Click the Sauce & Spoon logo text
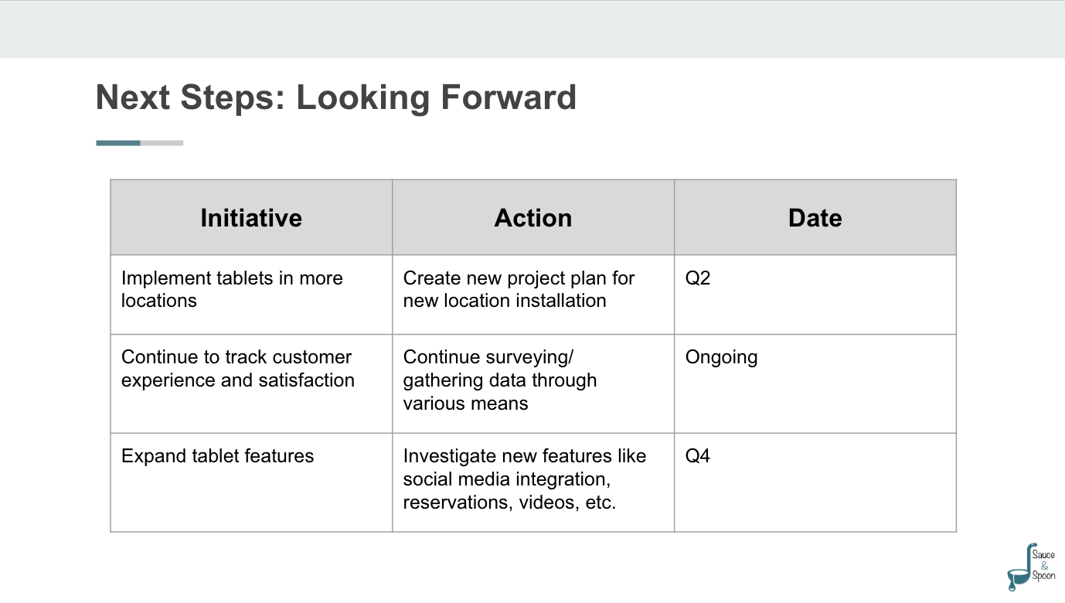This screenshot has height=603, width=1065. pos(1043,565)
